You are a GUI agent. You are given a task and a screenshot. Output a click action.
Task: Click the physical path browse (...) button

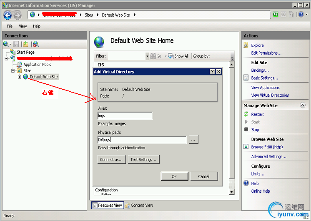click(x=193, y=140)
